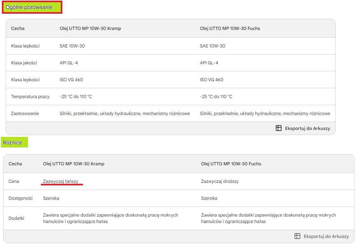
Task: Select 'SAE 10W-30' in the Kramp column
Action: click(72, 46)
